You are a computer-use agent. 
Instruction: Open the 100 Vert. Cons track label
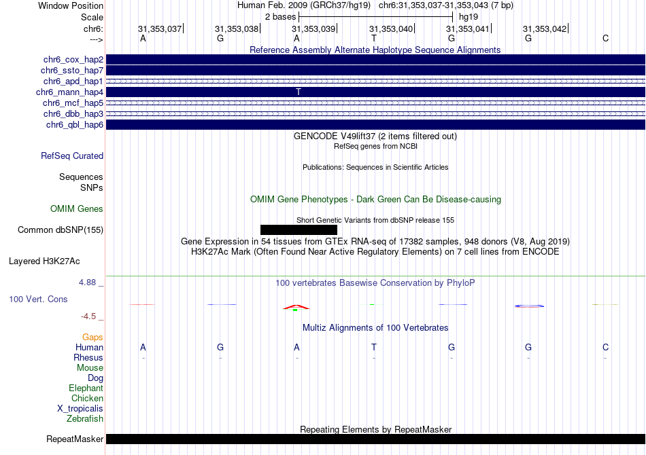38,299
